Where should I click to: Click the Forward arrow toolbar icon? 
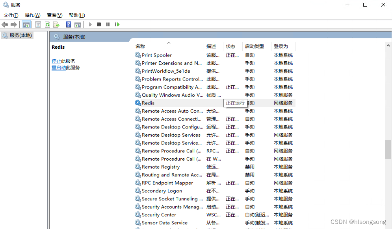14,24
